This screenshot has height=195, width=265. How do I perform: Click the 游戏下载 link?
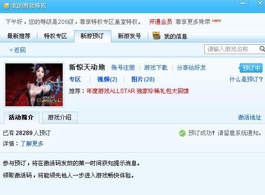pos(156,68)
